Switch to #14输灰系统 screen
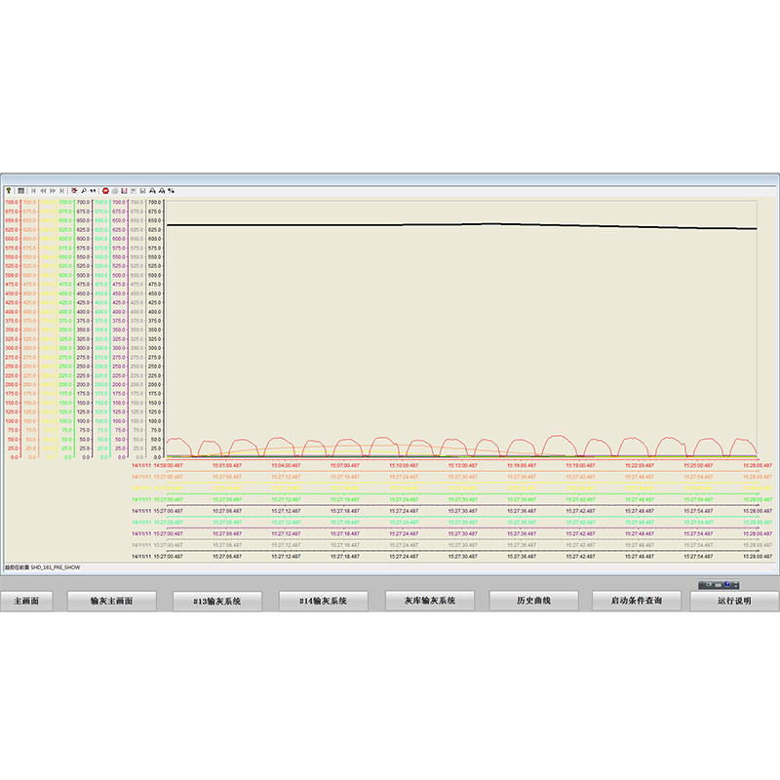The image size is (780, 780). pos(321,602)
